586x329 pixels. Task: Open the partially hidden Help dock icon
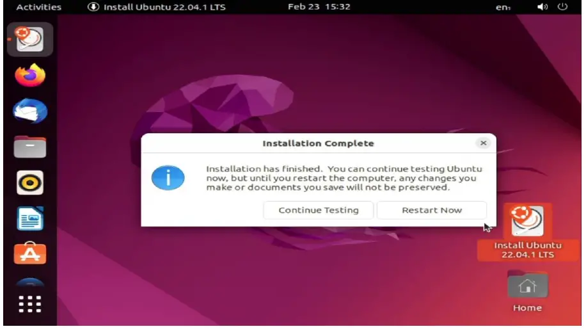pos(30,282)
